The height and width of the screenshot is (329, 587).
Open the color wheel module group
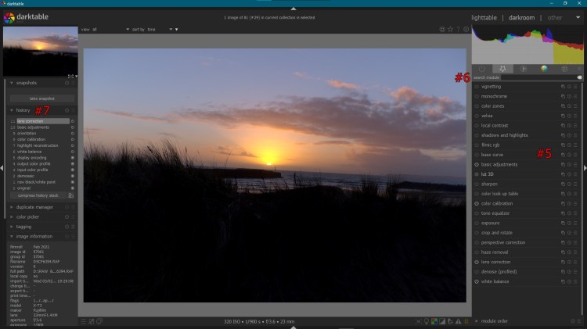tap(543, 69)
